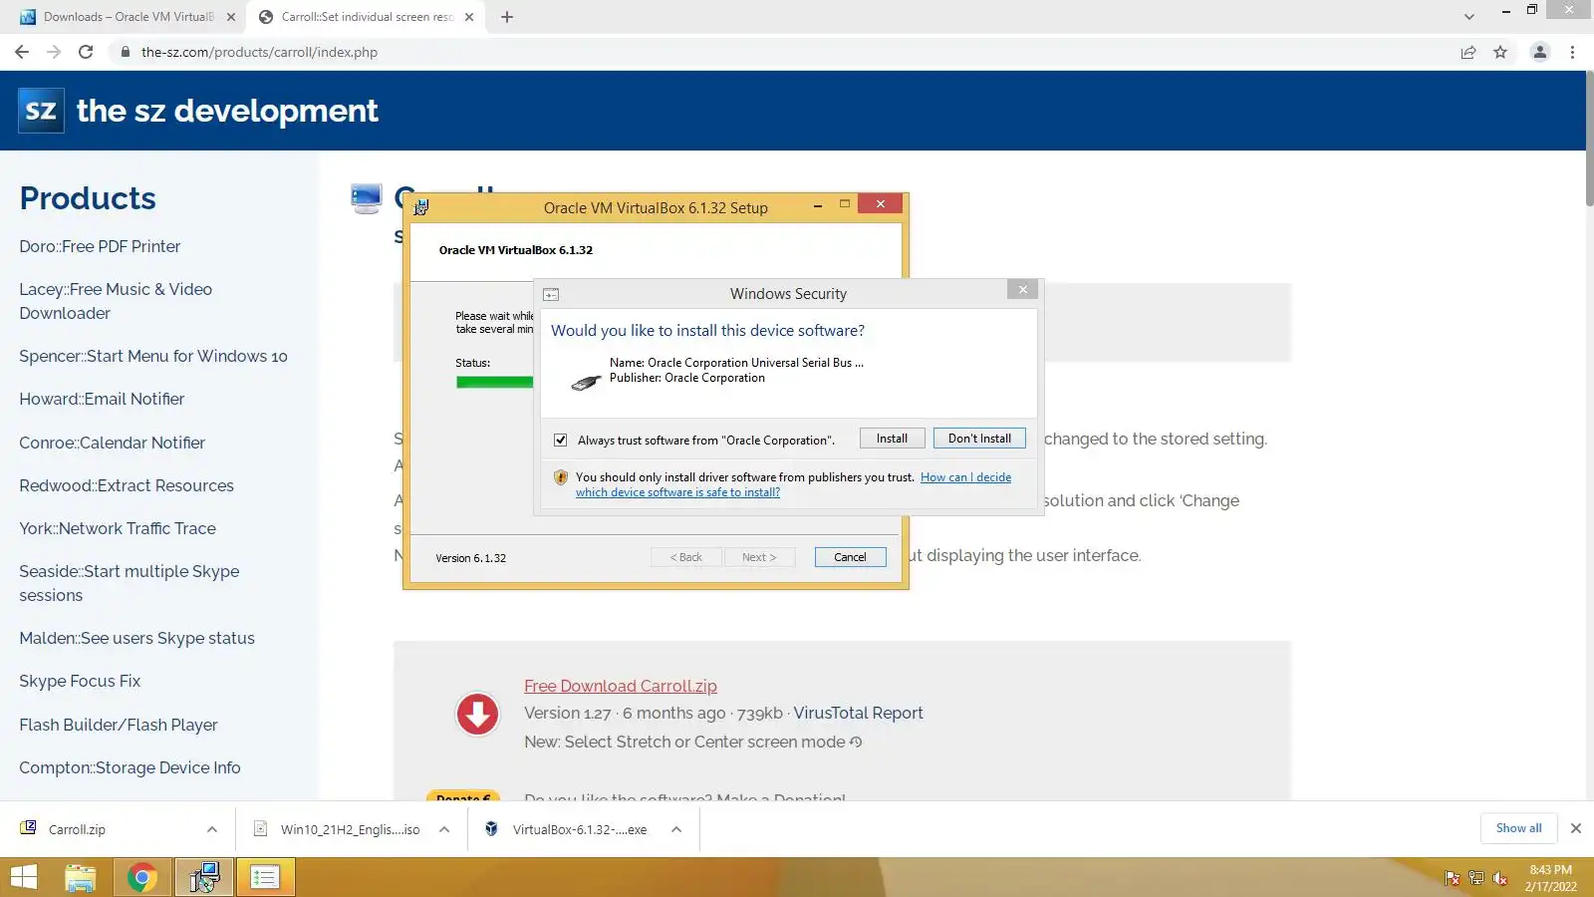The width and height of the screenshot is (1594, 897).
Task: Open the VirusTotal Report link
Action: pyautogui.click(x=859, y=713)
